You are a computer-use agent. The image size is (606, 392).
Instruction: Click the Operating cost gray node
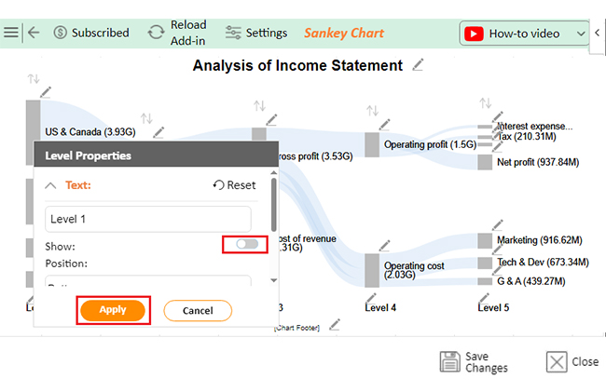[372, 270]
